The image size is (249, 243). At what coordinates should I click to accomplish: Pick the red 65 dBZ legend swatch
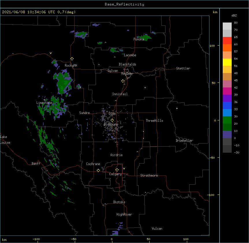[x=227, y=40]
